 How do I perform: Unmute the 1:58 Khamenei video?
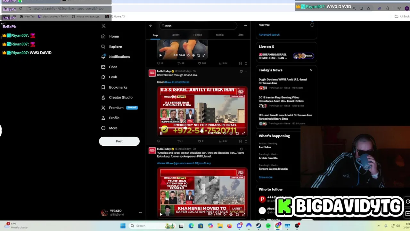click(x=224, y=214)
